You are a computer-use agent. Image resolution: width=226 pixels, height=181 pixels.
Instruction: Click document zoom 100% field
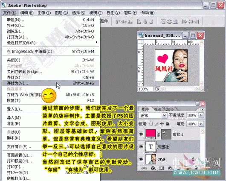(145, 89)
